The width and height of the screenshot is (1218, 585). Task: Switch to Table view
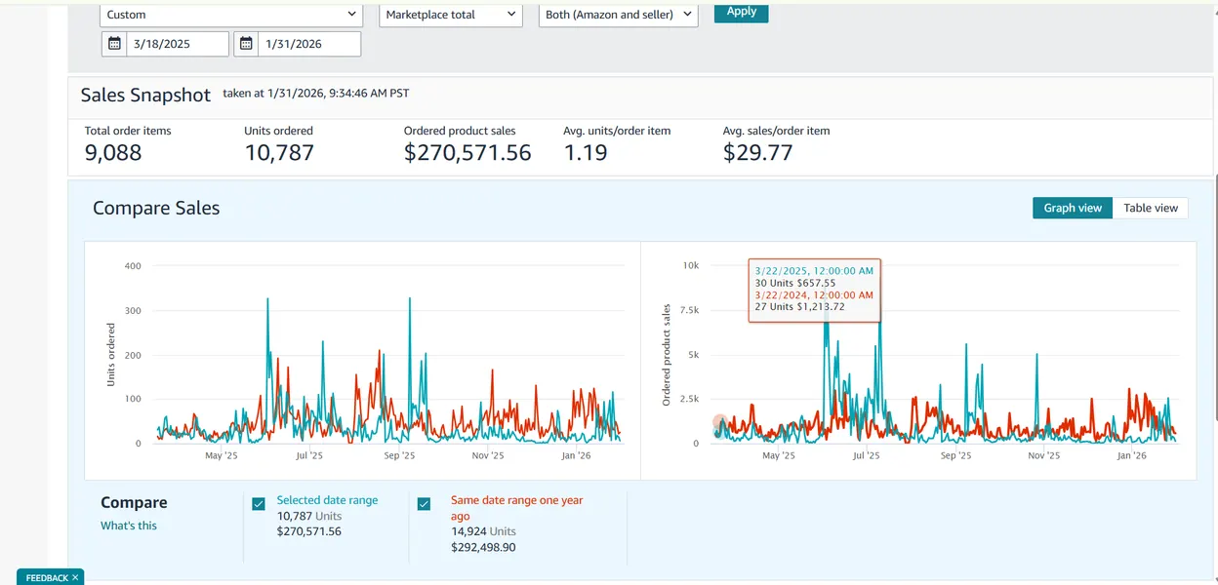click(1151, 208)
